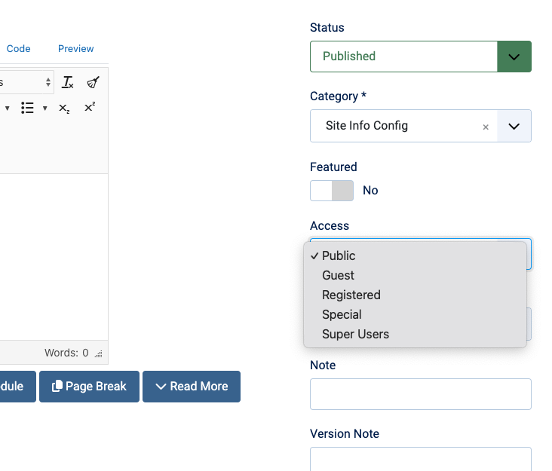Apply superscript formatting

click(90, 108)
